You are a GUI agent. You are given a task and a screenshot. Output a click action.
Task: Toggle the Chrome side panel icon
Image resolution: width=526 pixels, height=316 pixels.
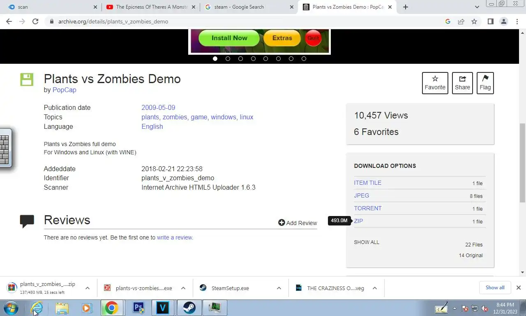(x=490, y=21)
